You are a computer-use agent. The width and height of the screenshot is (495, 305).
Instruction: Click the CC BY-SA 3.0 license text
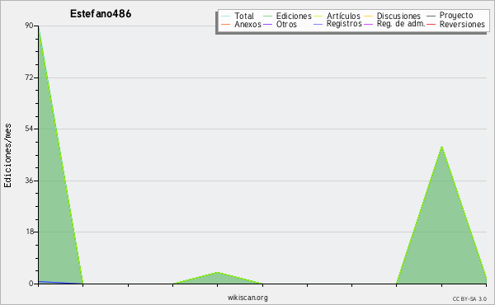click(469, 299)
